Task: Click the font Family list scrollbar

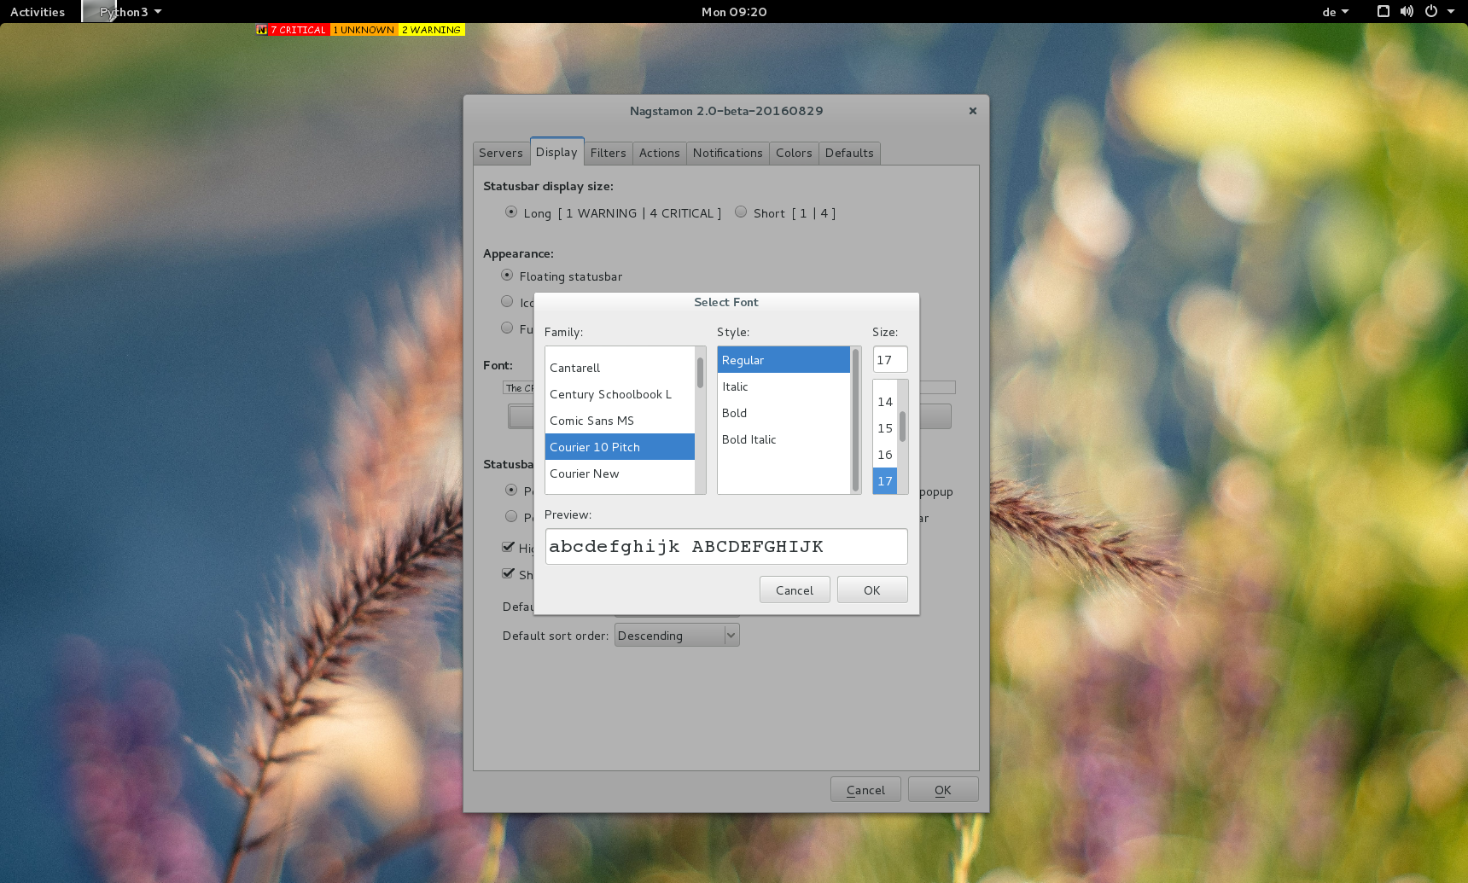Action: click(x=700, y=374)
